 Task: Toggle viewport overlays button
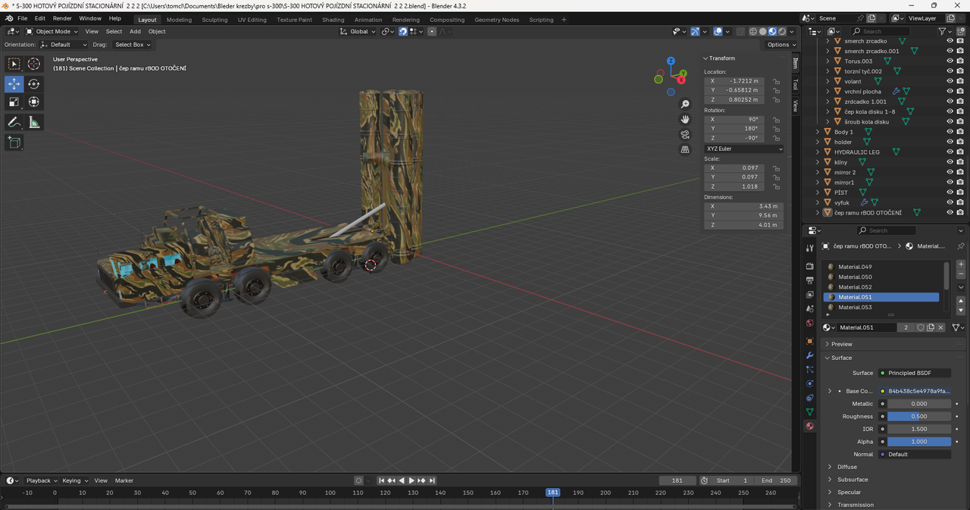coord(717,31)
